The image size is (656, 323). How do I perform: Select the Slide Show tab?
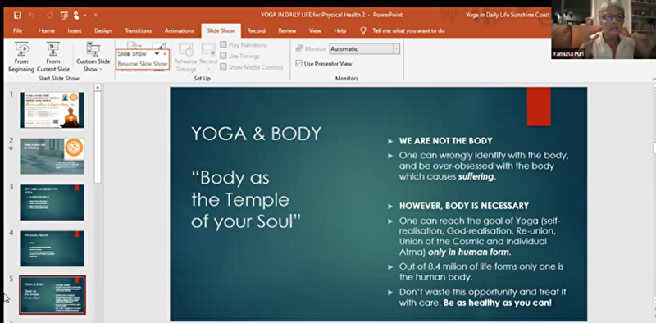click(221, 30)
